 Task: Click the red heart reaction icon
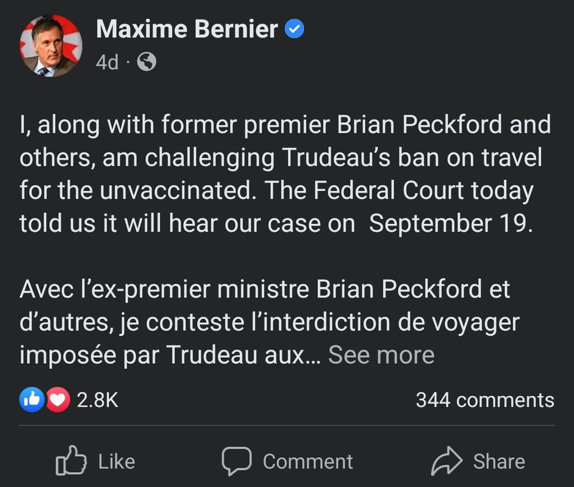pos(57,400)
